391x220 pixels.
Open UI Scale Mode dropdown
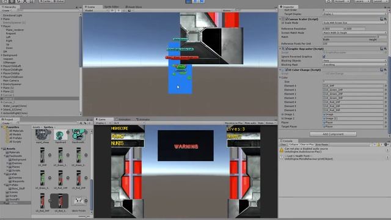point(354,23)
